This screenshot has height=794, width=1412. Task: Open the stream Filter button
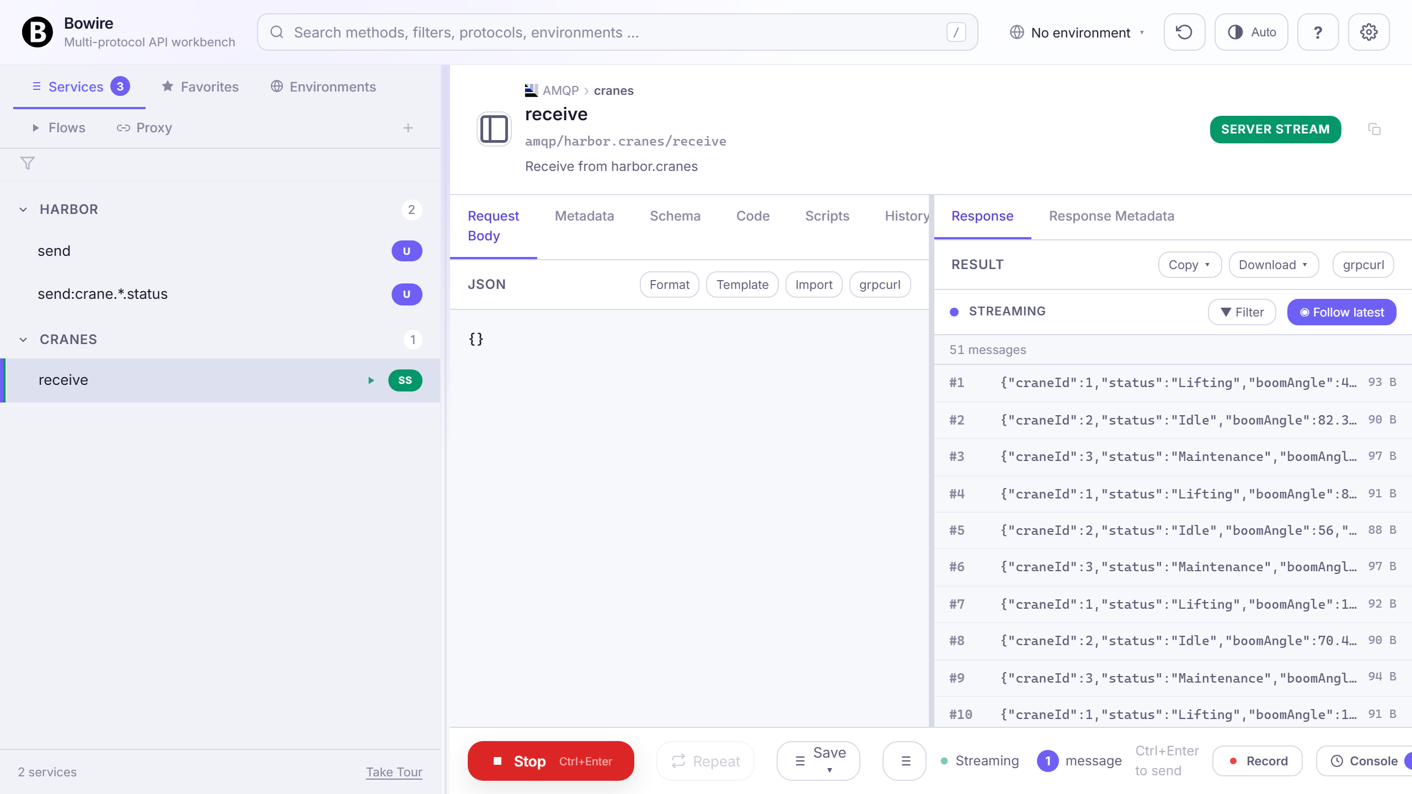point(1242,312)
